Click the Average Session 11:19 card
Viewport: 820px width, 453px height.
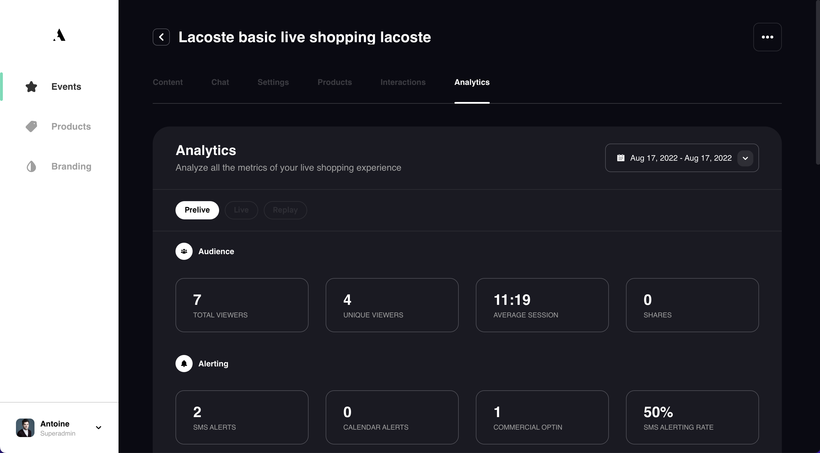coord(542,305)
